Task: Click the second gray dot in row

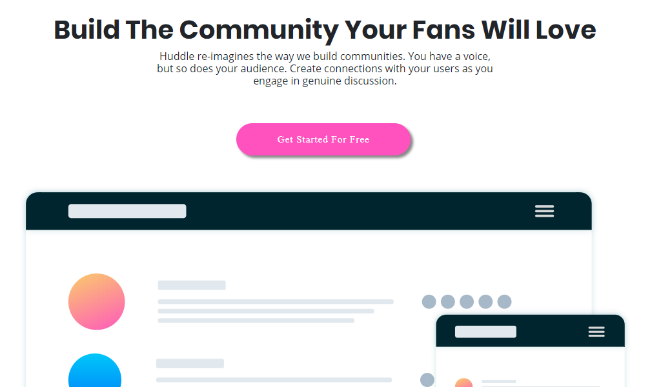Action: pos(448,301)
